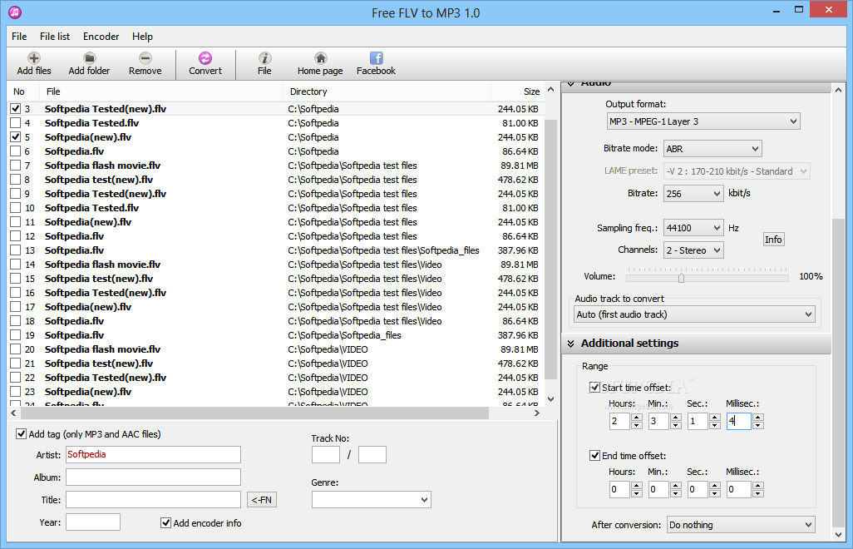Increase End offset Millisec spinner up arrow
This screenshot has height=549, width=853.
tap(758, 485)
